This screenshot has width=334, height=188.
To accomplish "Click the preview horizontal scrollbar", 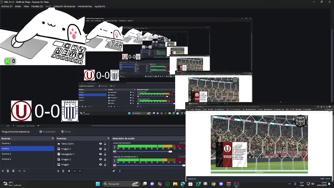I will (x=138, y=126).
